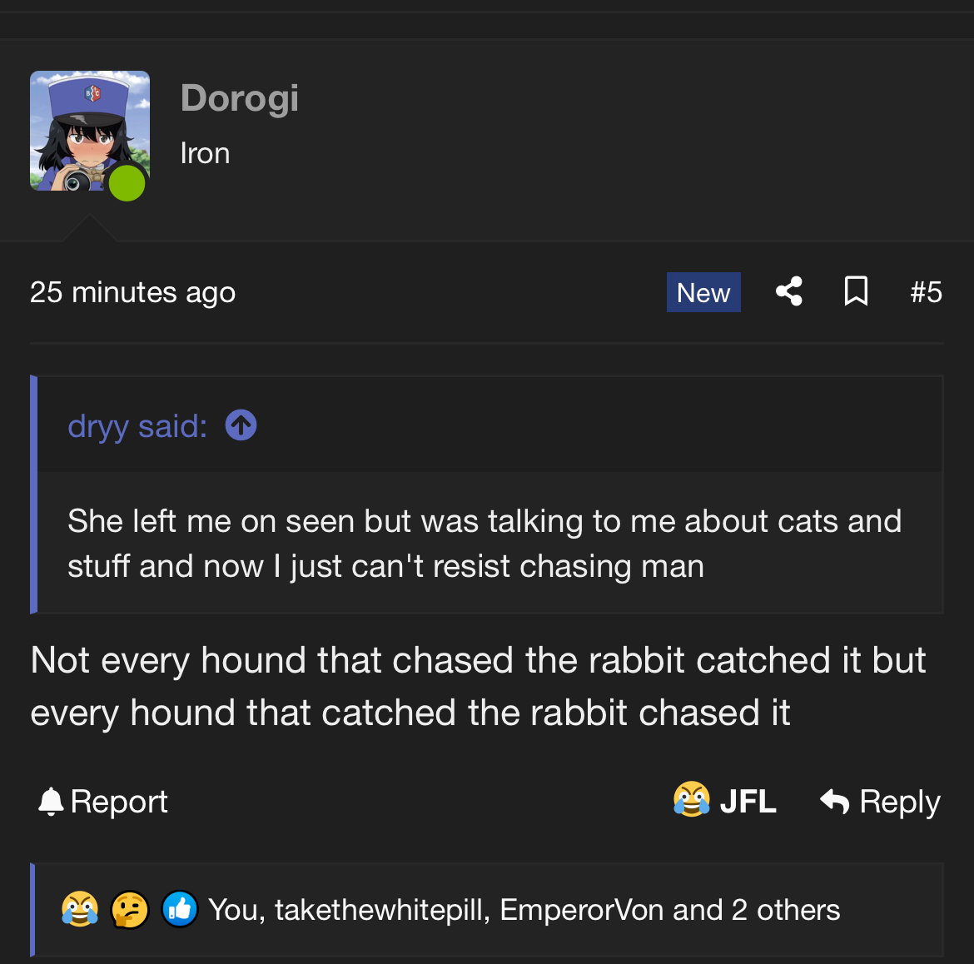Open the post #5 permalink
974x964 pixels.
click(x=926, y=292)
